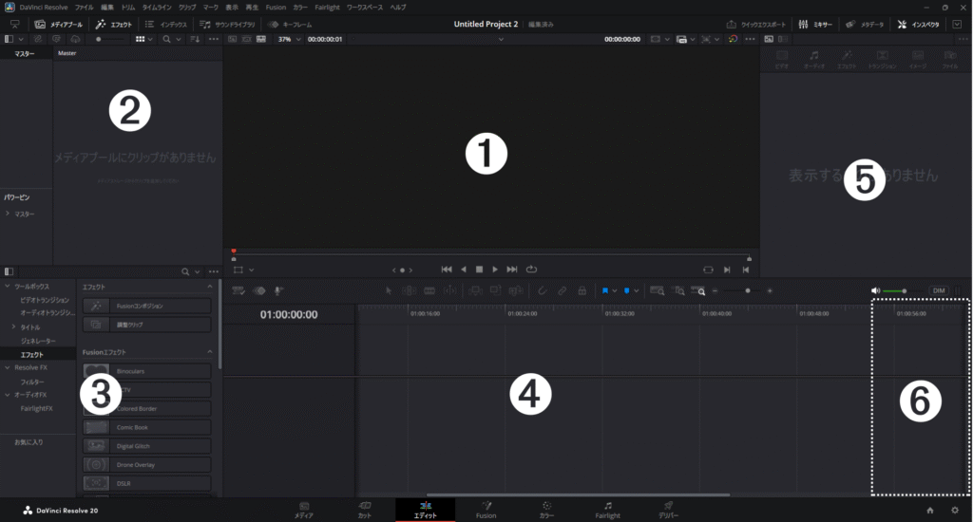Click the play button in the viewer
The image size is (973, 522).
(495, 270)
